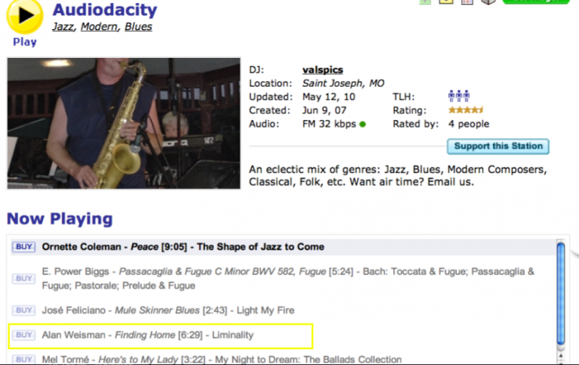This screenshot has height=365, width=579.
Task: Click the star rating icons
Action: click(x=466, y=110)
